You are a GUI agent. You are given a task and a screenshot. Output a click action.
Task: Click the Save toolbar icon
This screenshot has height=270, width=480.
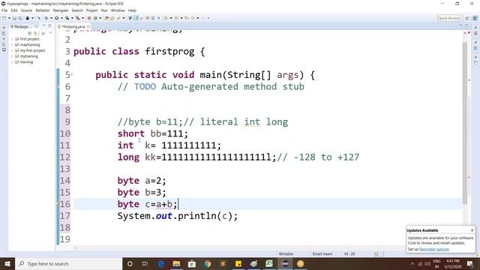click(x=14, y=18)
